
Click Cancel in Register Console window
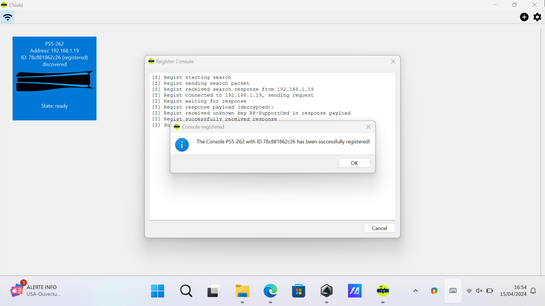(379, 228)
